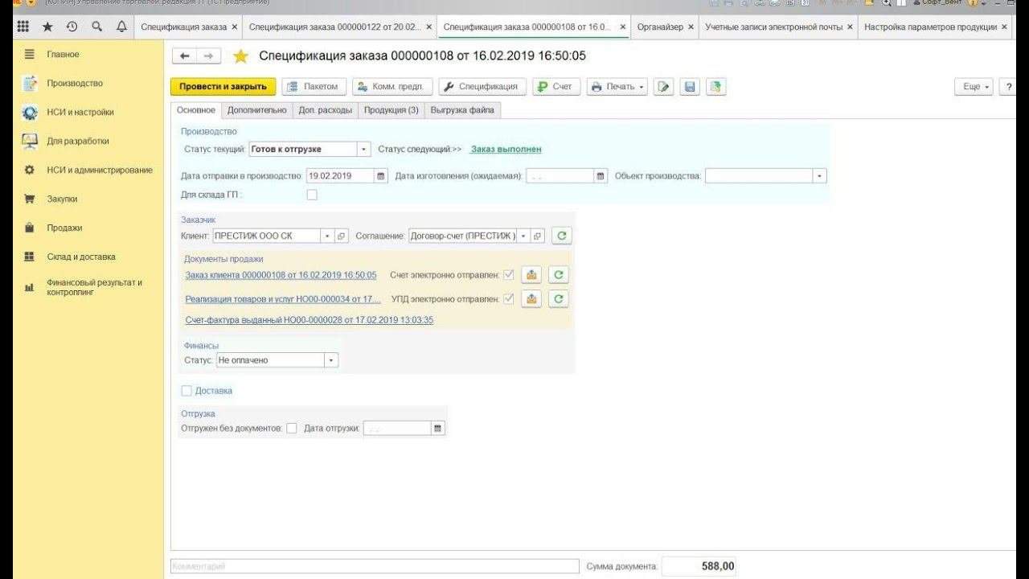Click the Сумма документа field
1029x579 pixels.
[x=699, y=567]
